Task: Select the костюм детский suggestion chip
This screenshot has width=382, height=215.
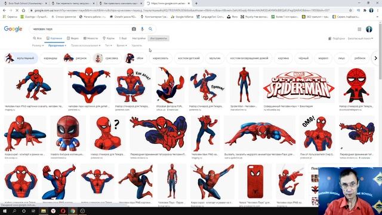Action: [189, 59]
